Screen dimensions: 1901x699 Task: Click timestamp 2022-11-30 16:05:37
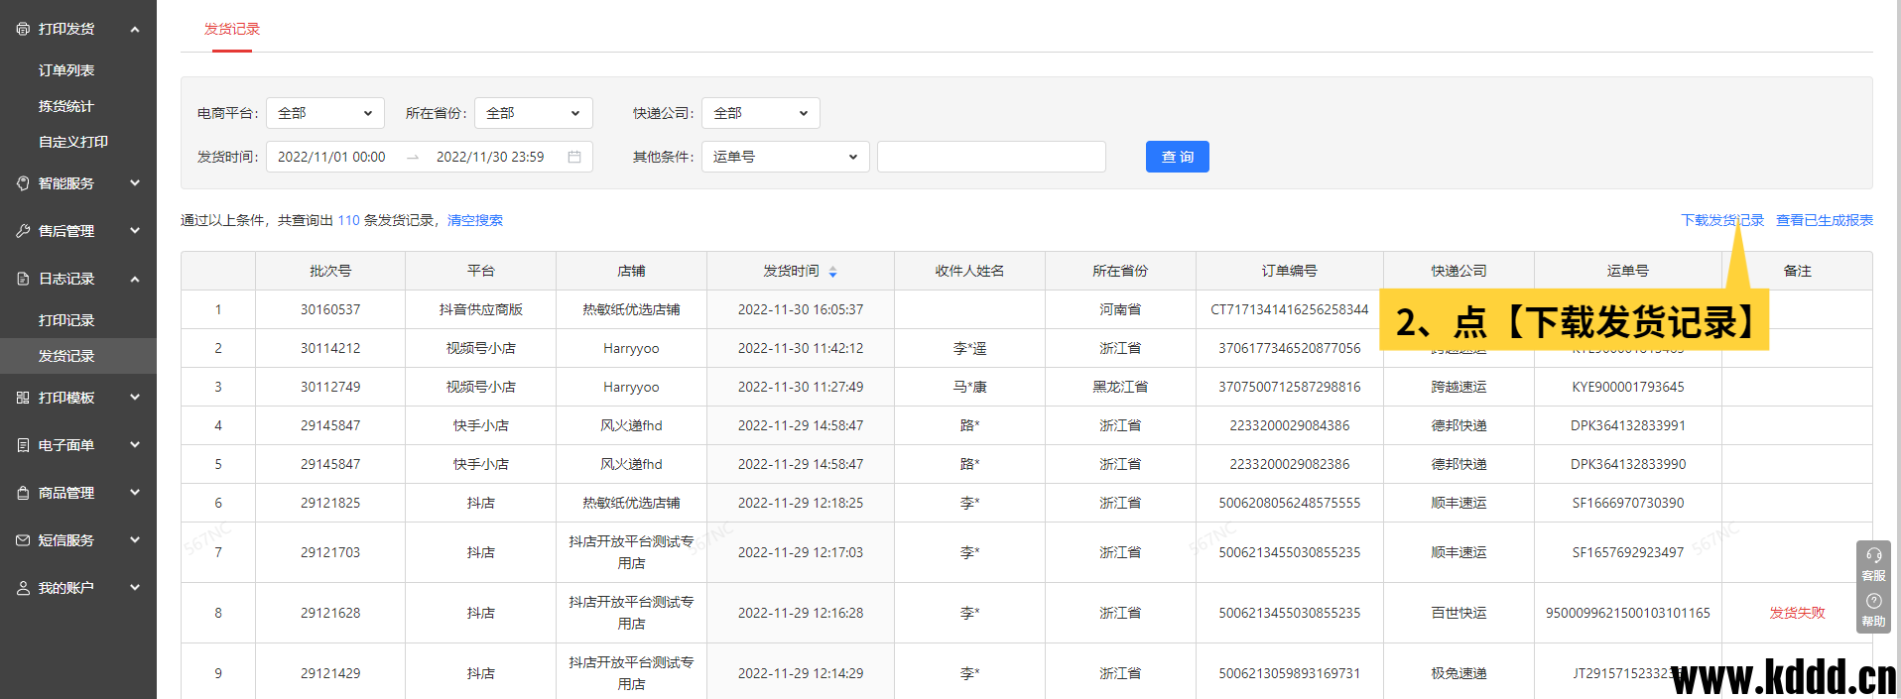click(x=801, y=309)
